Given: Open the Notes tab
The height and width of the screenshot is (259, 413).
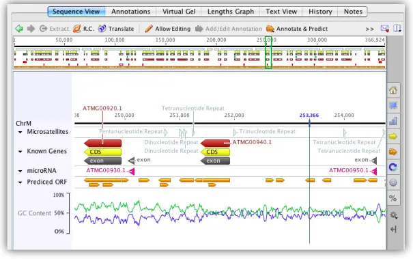Looking at the screenshot, I should coord(353,12).
